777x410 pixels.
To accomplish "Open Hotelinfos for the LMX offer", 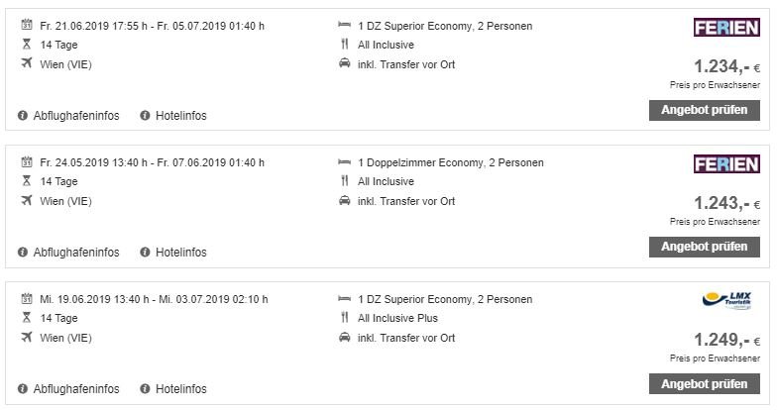I will (x=180, y=389).
